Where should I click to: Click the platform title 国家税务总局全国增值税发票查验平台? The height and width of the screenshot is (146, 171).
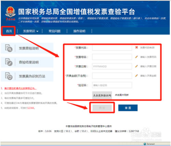[77, 12]
